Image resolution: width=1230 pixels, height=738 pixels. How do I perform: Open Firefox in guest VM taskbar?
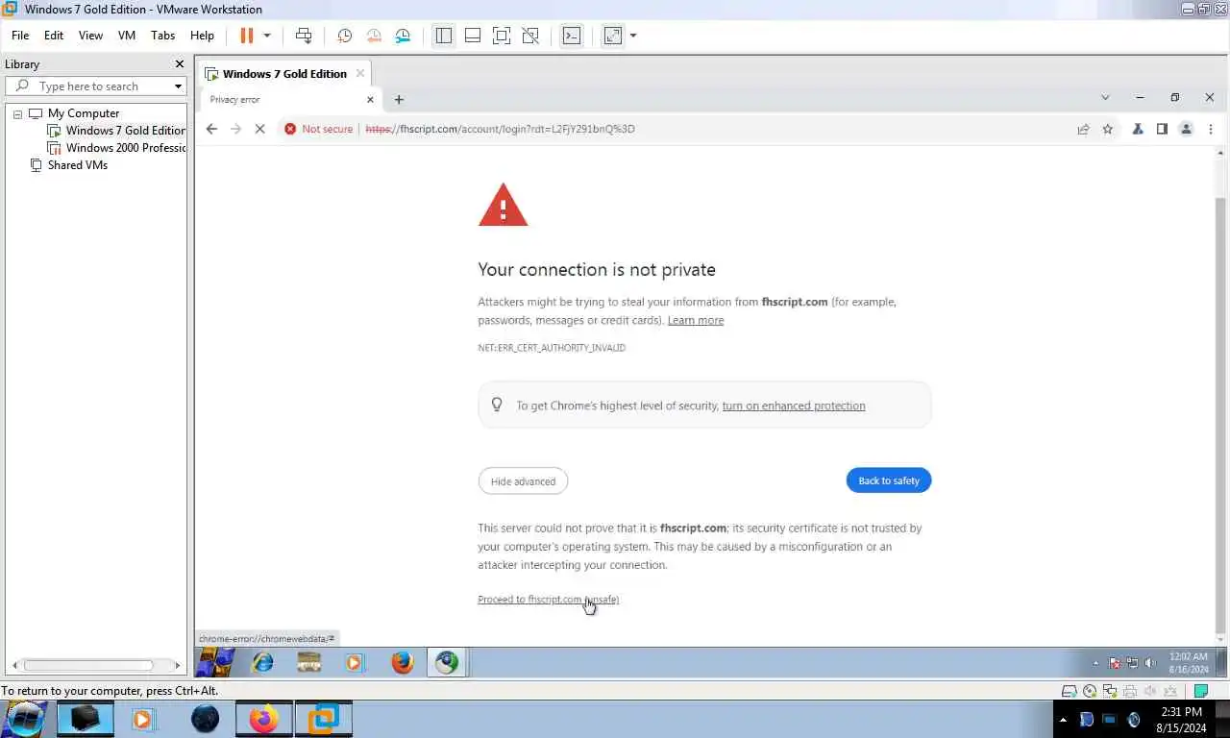[403, 662]
